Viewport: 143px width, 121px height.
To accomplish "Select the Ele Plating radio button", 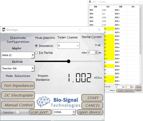I will pos(36,53).
